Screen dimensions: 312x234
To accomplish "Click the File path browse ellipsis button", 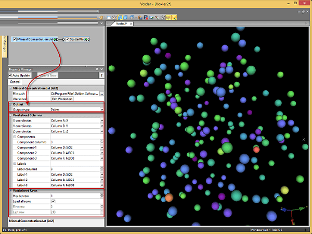I will point(102,94).
